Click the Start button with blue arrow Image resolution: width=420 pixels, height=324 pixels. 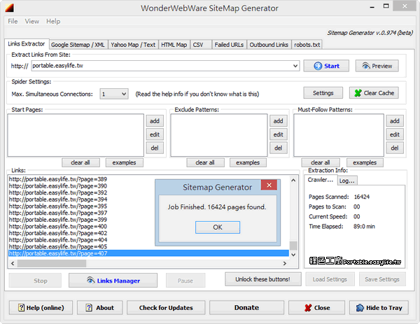coord(326,66)
